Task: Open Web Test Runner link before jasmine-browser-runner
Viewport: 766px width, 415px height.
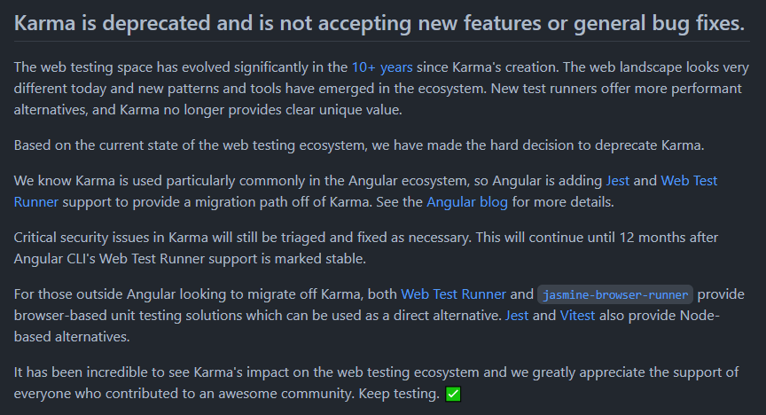Action: (x=453, y=294)
